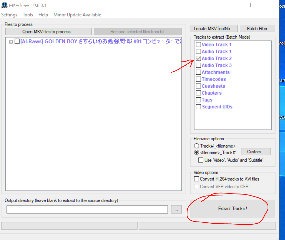Enable Audio Track 1 checkbox
The image size is (285, 240).
(198, 52)
